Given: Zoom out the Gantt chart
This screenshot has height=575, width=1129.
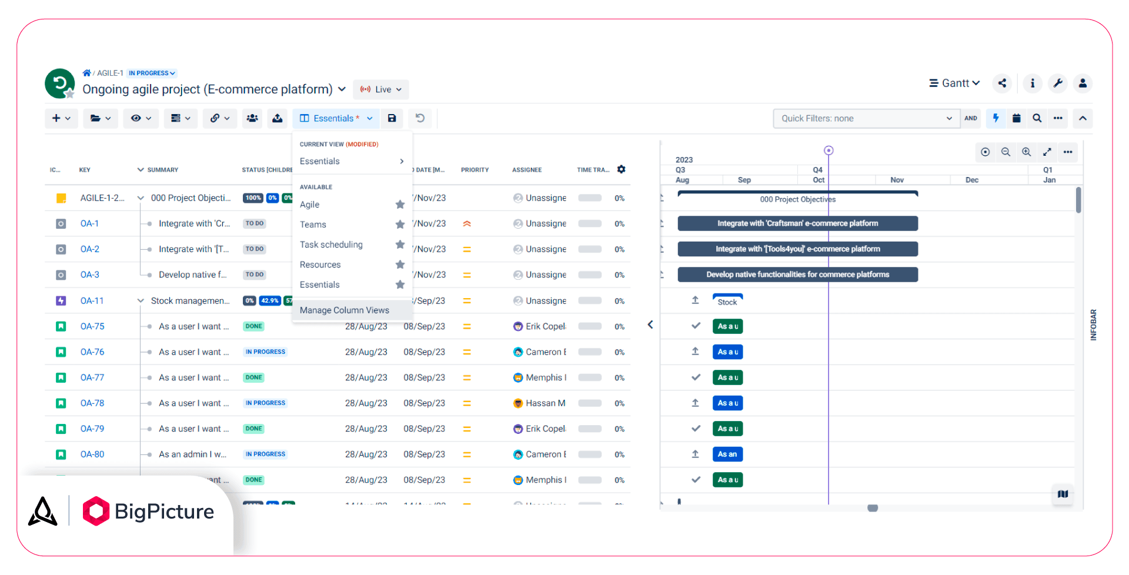Looking at the screenshot, I should (1006, 152).
